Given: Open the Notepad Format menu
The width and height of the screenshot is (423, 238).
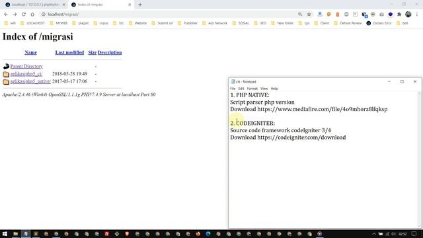Looking at the screenshot, I should click(x=252, y=89).
